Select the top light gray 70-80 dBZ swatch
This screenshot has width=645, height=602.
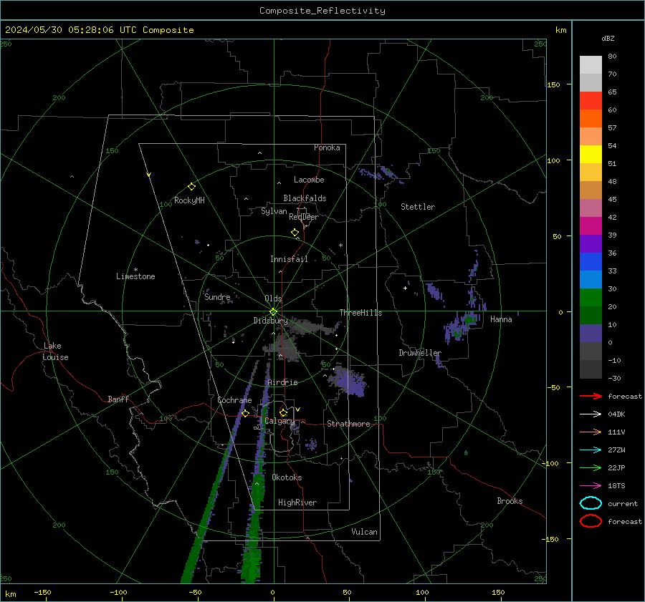tap(591, 65)
